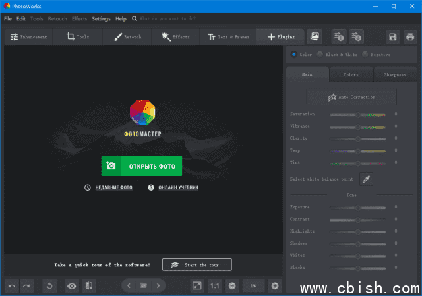Image resolution: width=422 pixels, height=296 pixels.
Task: Toggle the eye preview original icon
Action: coord(71,285)
